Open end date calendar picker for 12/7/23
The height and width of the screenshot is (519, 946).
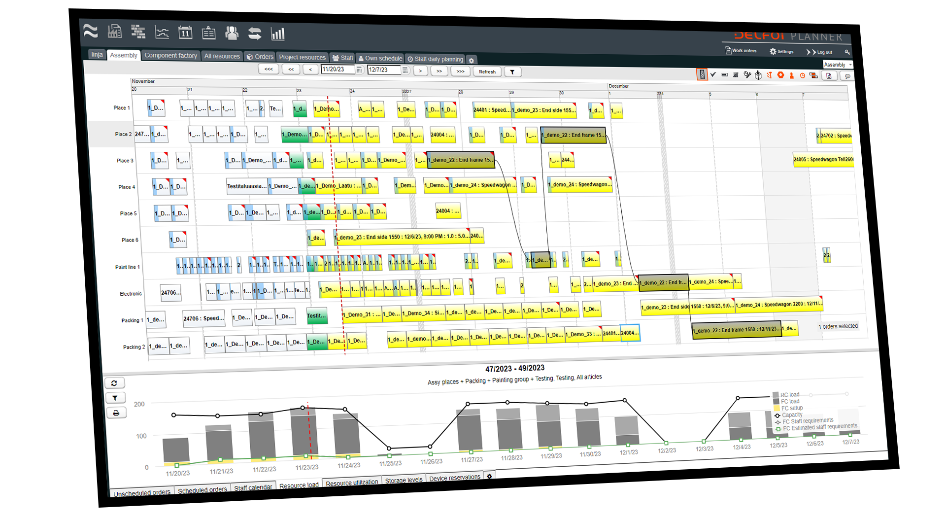(x=405, y=70)
